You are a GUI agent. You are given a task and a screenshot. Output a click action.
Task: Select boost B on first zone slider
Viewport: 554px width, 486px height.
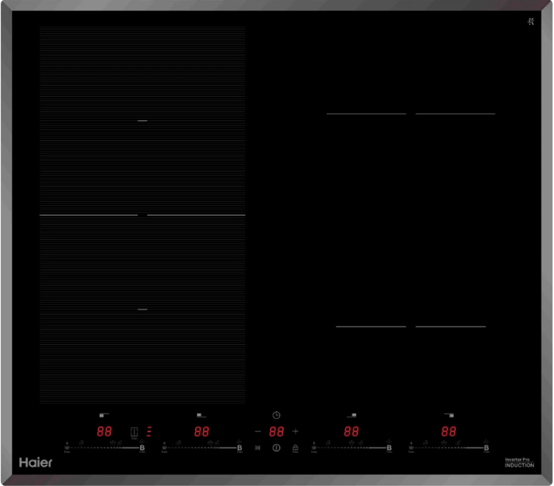(x=143, y=448)
